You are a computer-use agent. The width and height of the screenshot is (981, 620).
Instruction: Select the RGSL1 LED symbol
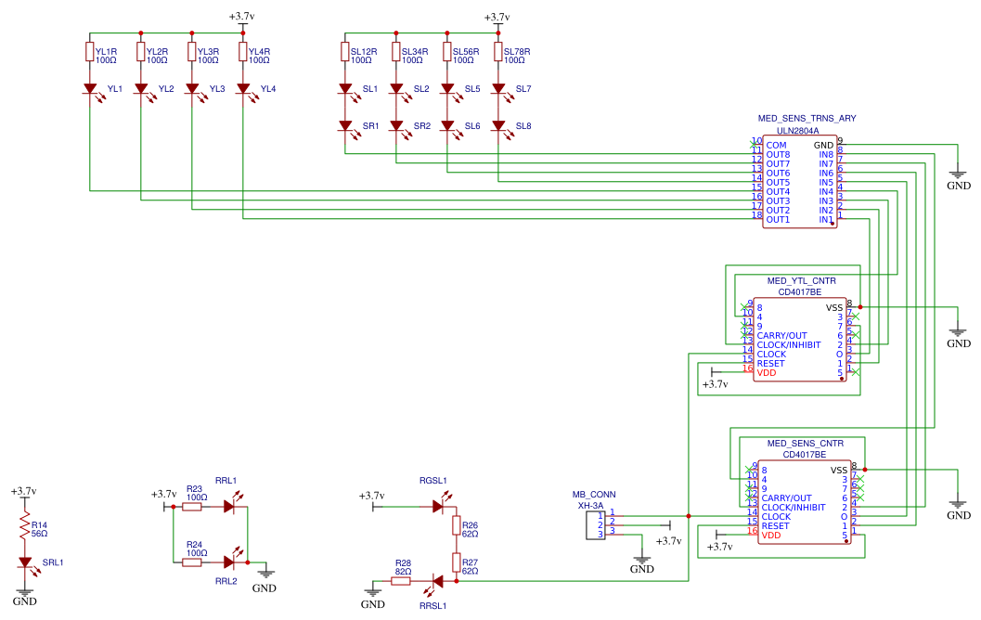[439, 504]
